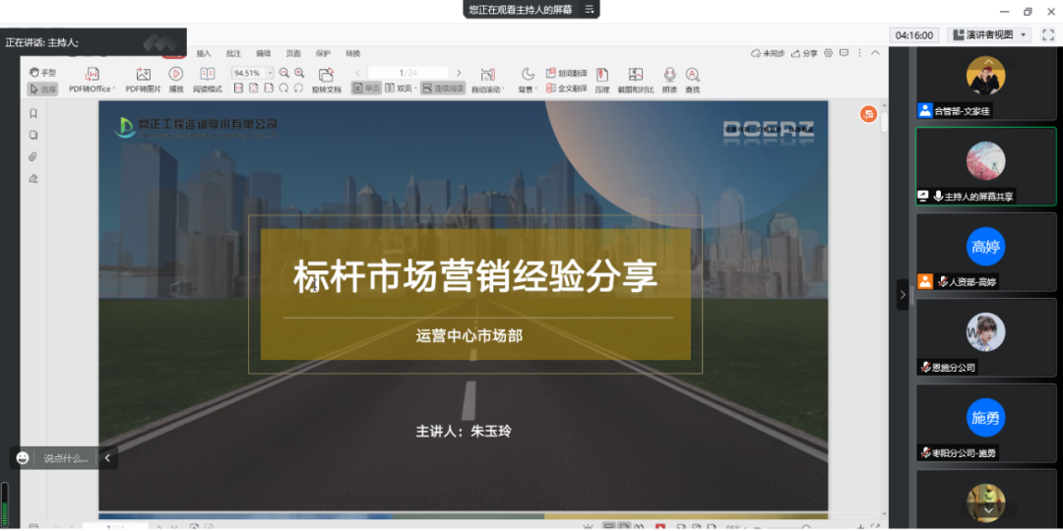Expand the 演讲者视图 view dropdown
Image resolution: width=1063 pixels, height=531 pixels.
[1025, 34]
